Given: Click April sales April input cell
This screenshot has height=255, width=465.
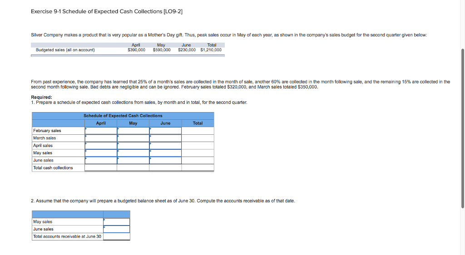Looking at the screenshot, I should pos(101,145).
